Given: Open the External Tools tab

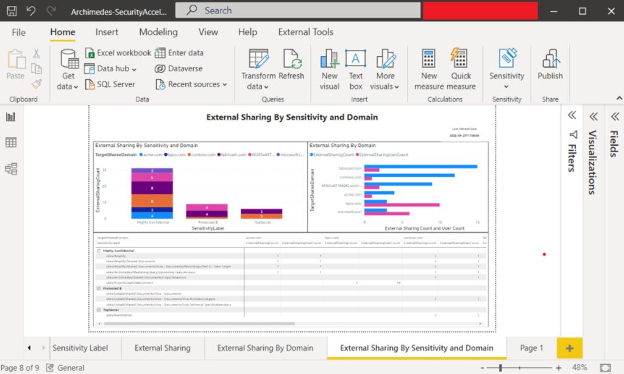Looking at the screenshot, I should tap(306, 32).
